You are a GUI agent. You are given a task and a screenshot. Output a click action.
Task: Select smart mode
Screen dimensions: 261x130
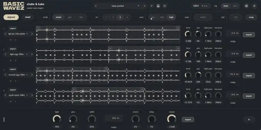coord(58,17)
